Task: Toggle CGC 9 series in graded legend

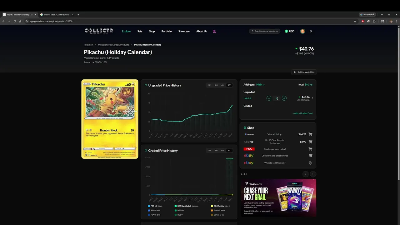Action: tap(217, 215)
